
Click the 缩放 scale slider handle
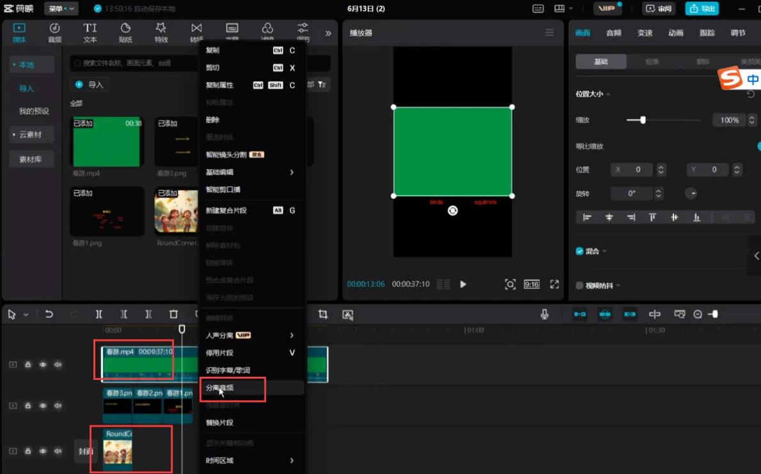click(643, 120)
